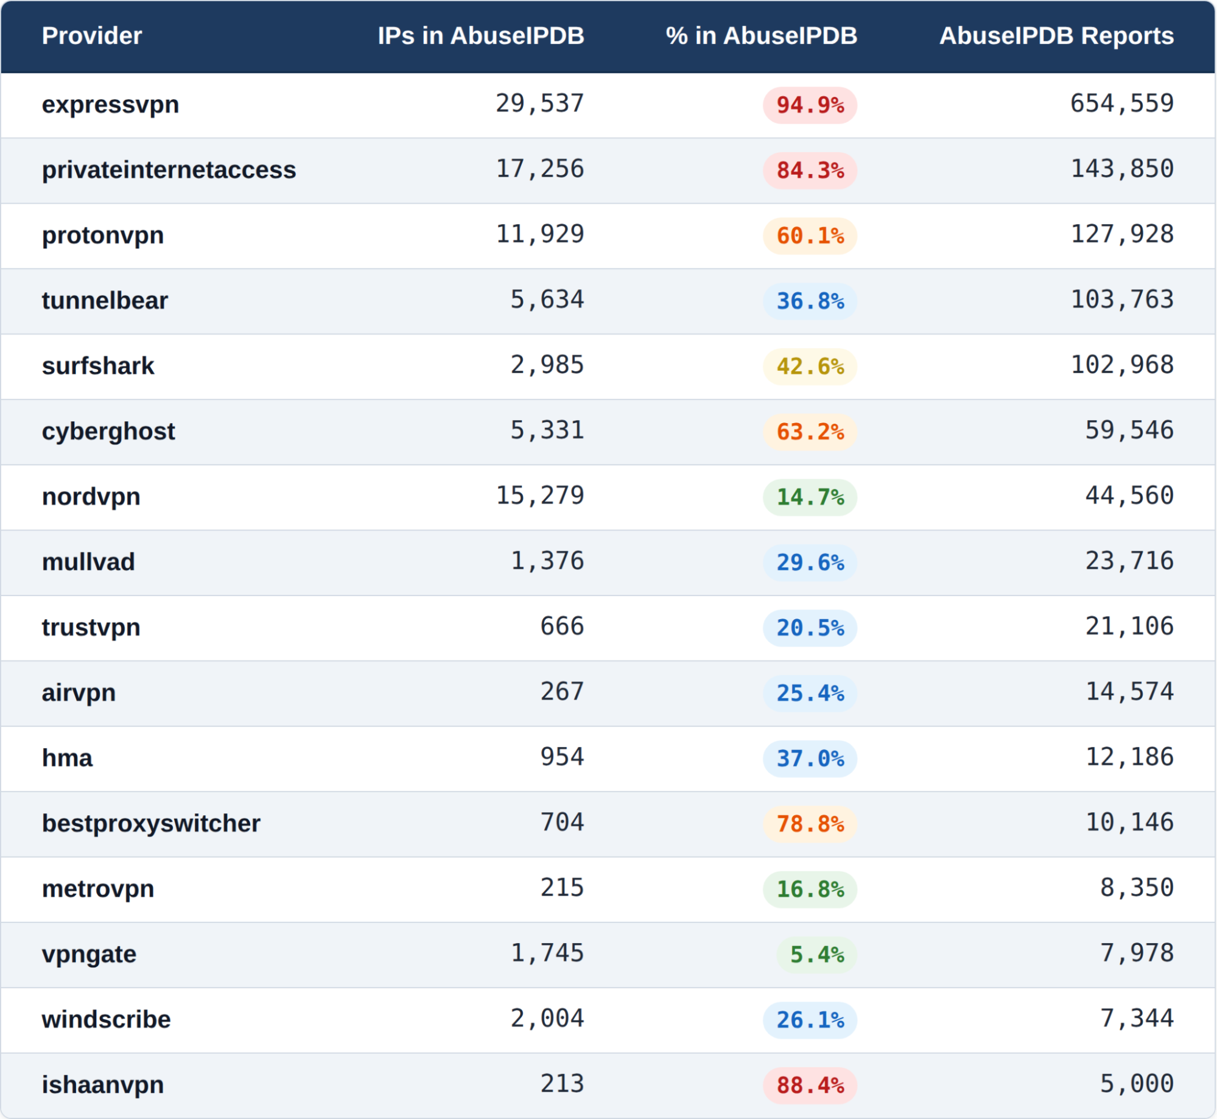Click the Provider column header

tap(92, 36)
